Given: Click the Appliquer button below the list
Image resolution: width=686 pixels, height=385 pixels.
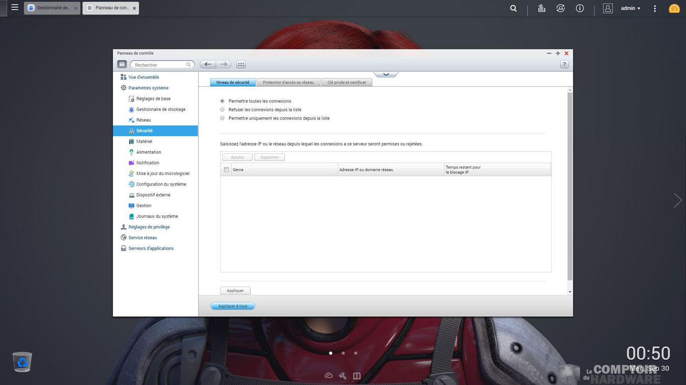Looking at the screenshot, I should (x=235, y=291).
